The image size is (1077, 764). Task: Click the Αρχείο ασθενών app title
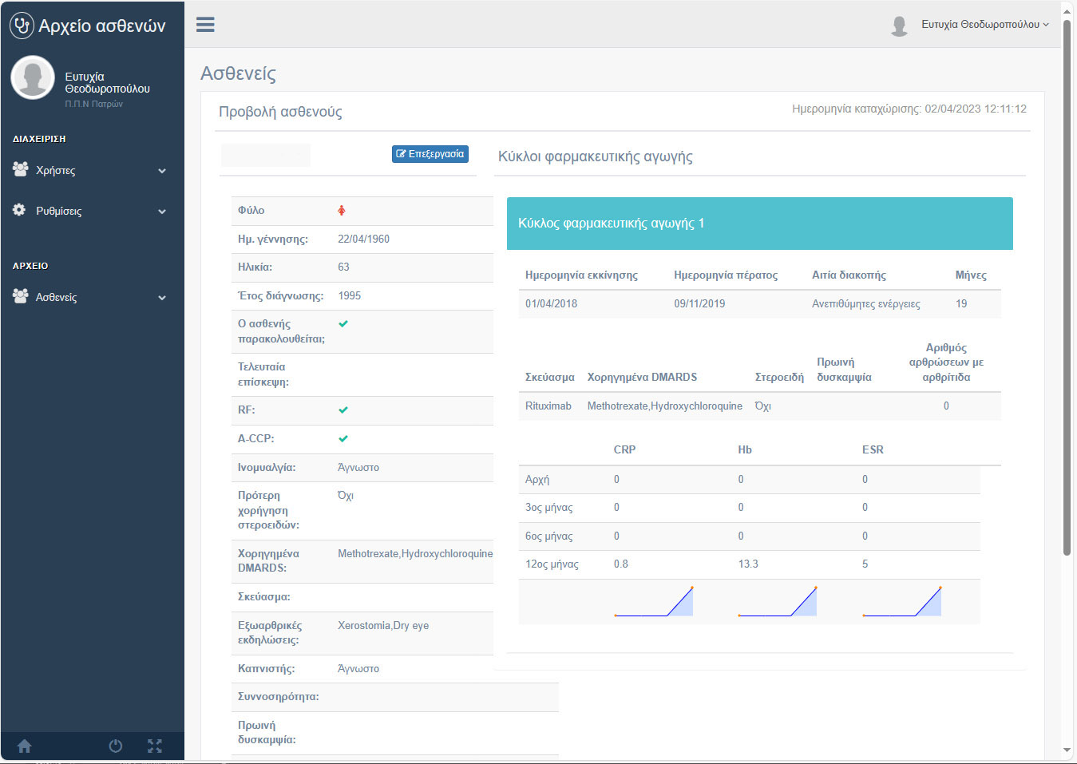click(101, 26)
